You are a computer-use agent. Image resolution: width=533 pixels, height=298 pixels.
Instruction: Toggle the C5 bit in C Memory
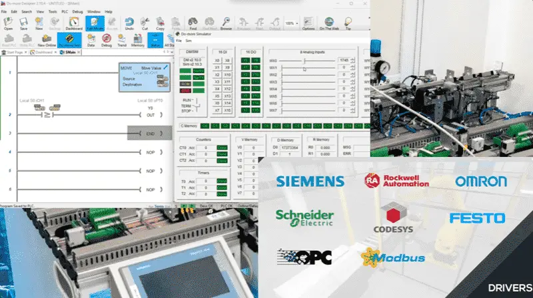coord(256,126)
